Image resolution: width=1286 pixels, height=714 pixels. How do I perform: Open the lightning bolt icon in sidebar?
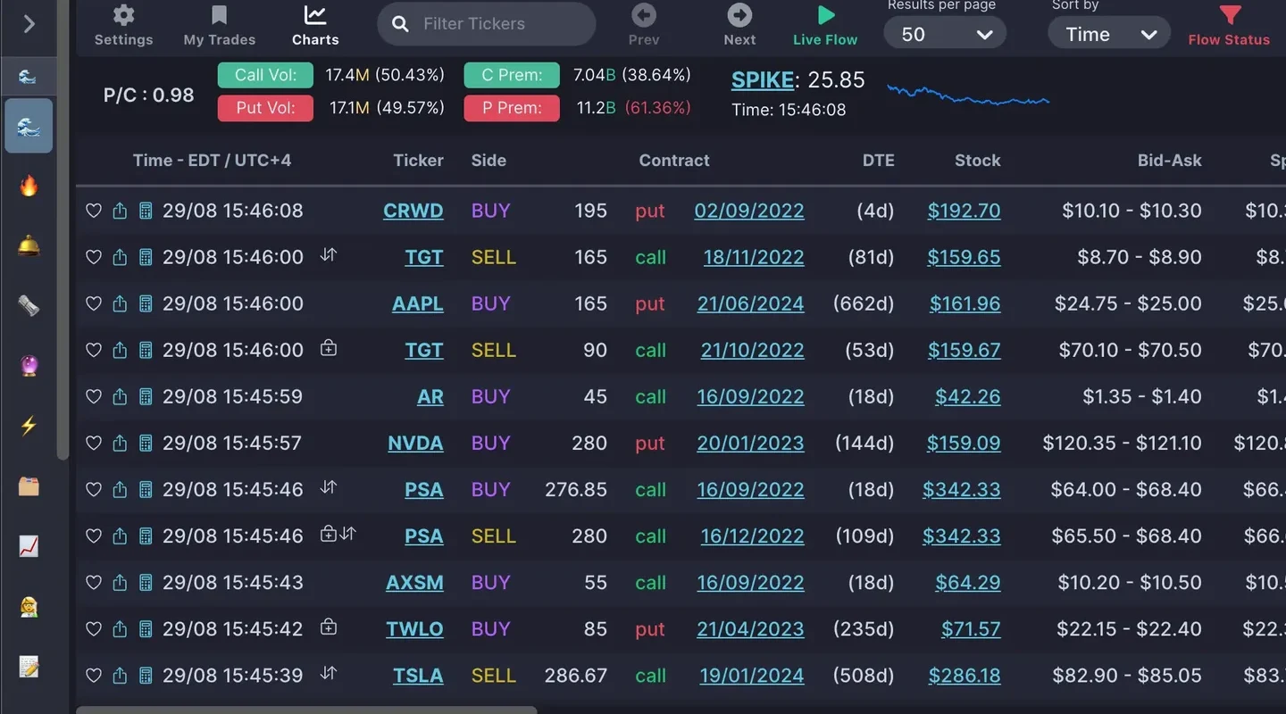(x=29, y=426)
